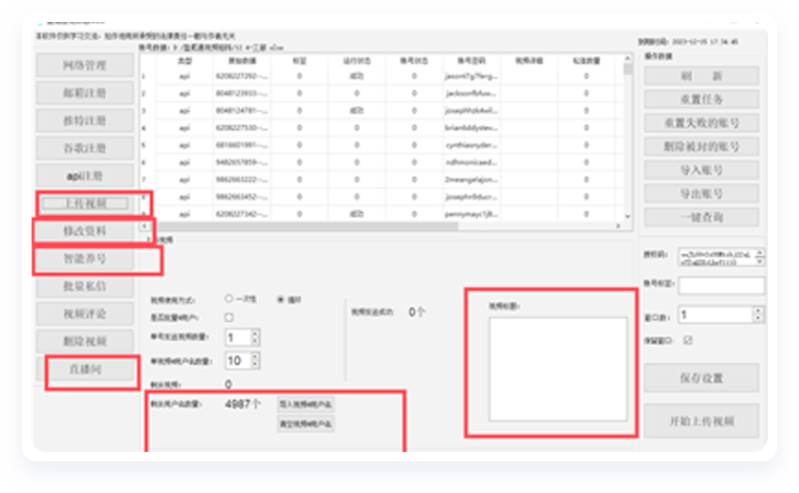The height and width of the screenshot is (493, 799).
Task: Select the 循环 radio button
Action: pyautogui.click(x=280, y=298)
